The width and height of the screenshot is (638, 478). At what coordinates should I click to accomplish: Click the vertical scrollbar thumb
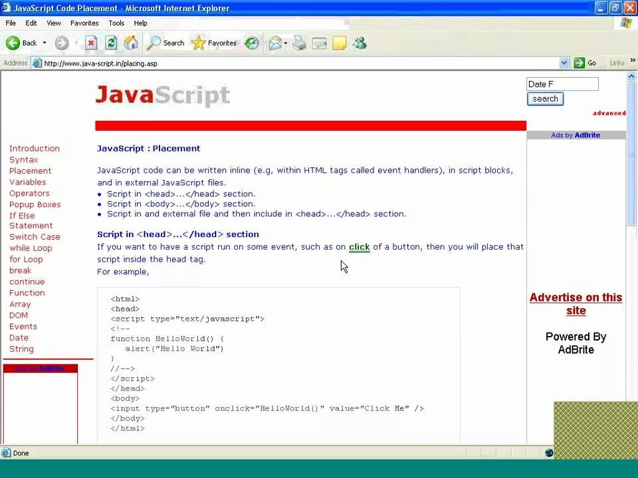click(631, 153)
